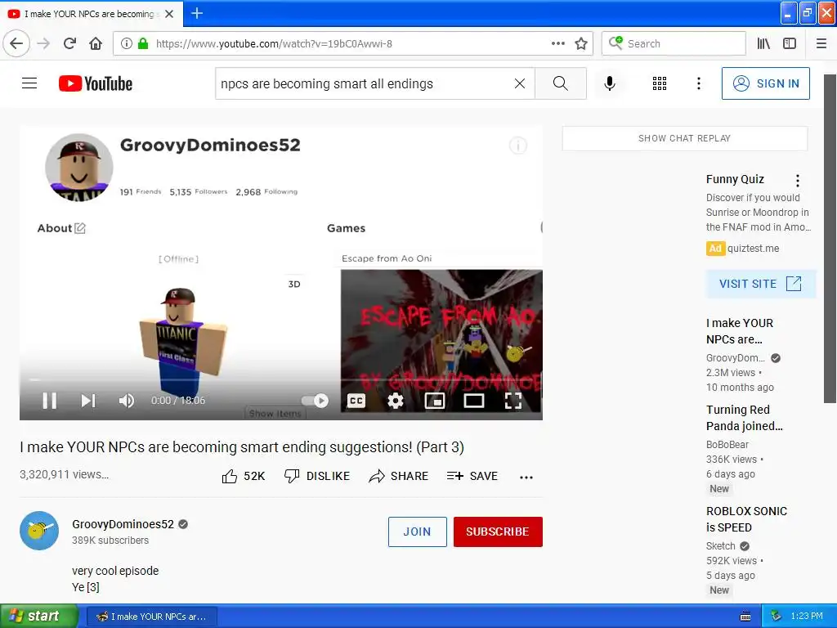Toggle the browser sidebar view

tap(790, 44)
